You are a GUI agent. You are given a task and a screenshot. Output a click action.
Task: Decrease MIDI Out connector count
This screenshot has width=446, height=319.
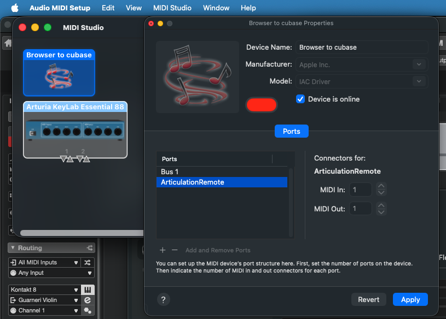(x=381, y=212)
